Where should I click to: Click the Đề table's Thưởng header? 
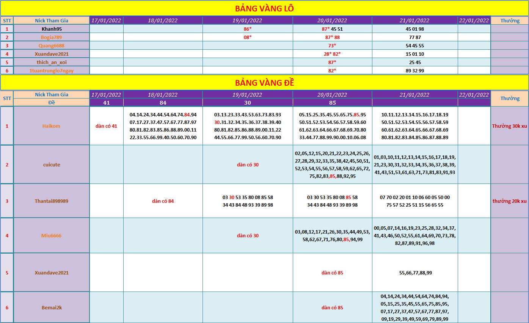tap(510, 99)
